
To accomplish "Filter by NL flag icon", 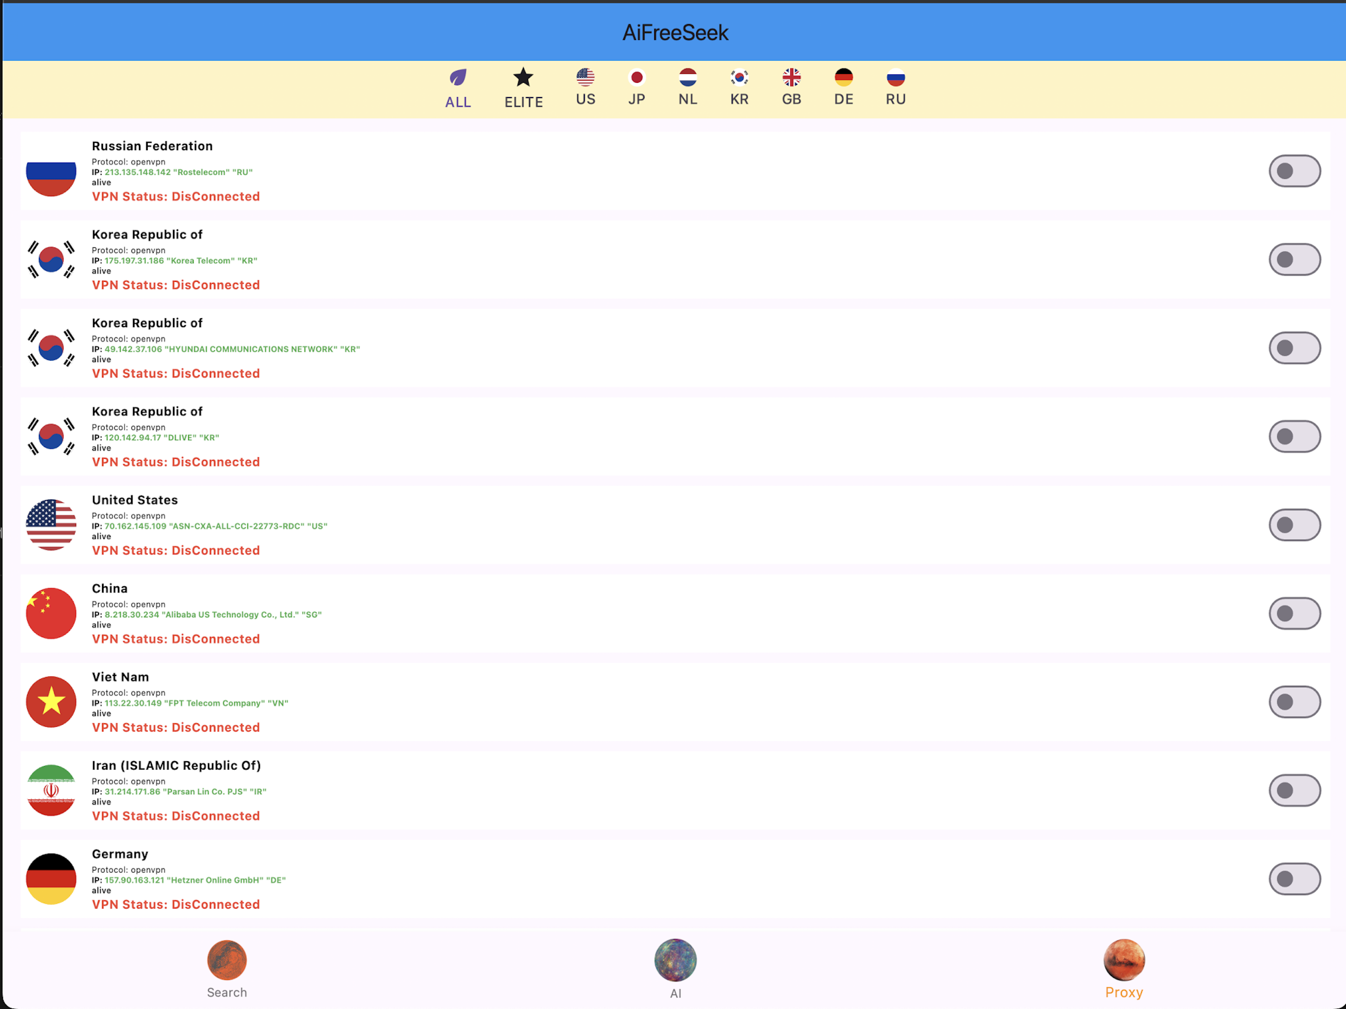I will tap(688, 77).
